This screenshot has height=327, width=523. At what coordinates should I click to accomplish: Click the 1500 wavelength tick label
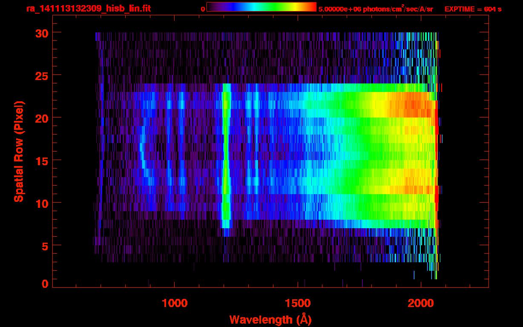pos(298,303)
